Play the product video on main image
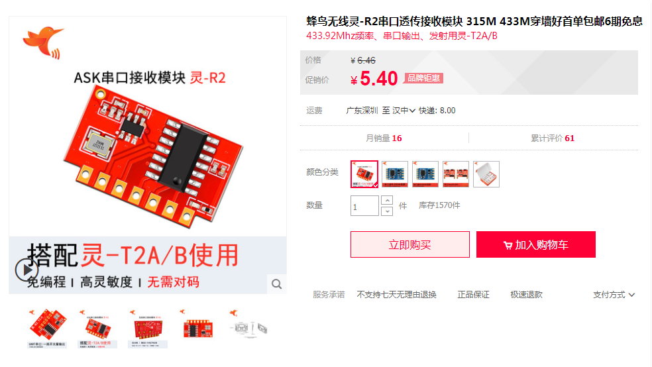Screen dimensions: 652x367 click(27, 270)
